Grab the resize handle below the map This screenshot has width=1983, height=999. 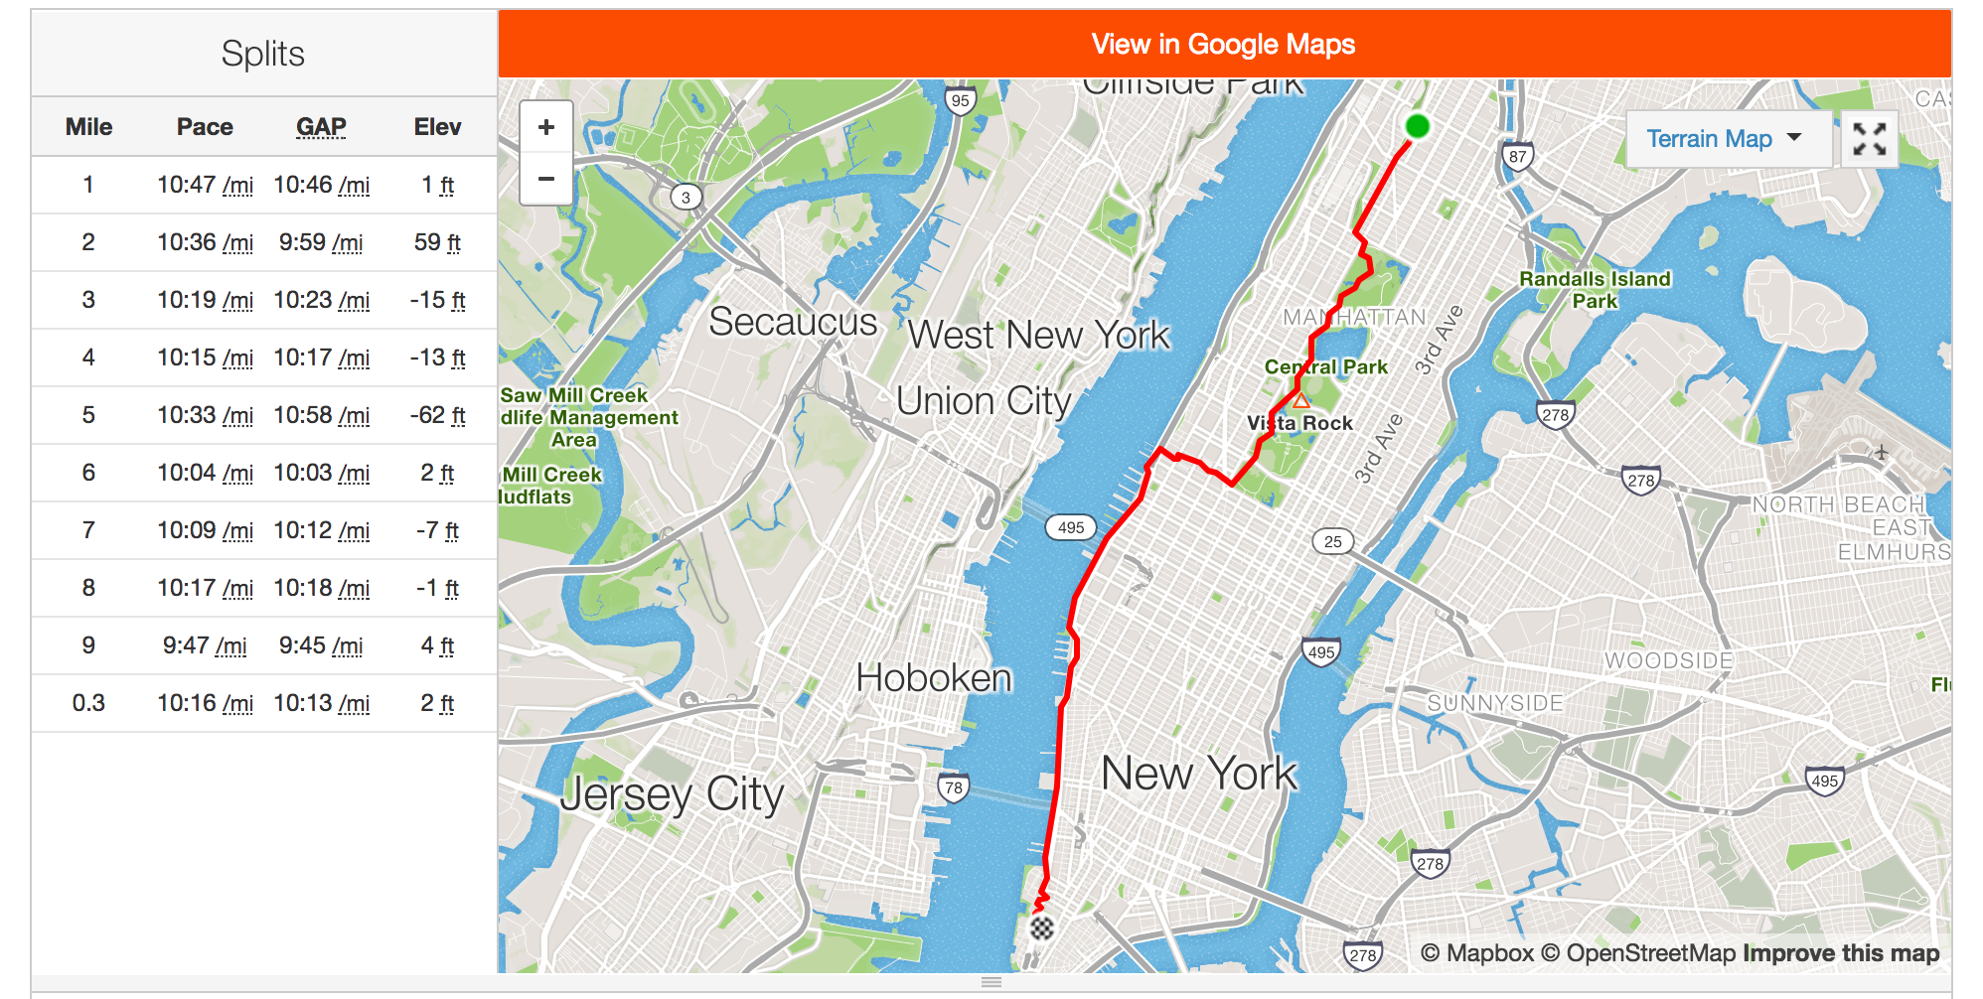click(x=991, y=982)
